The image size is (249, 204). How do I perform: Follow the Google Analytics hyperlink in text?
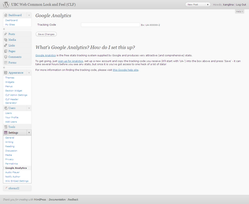[45, 55]
